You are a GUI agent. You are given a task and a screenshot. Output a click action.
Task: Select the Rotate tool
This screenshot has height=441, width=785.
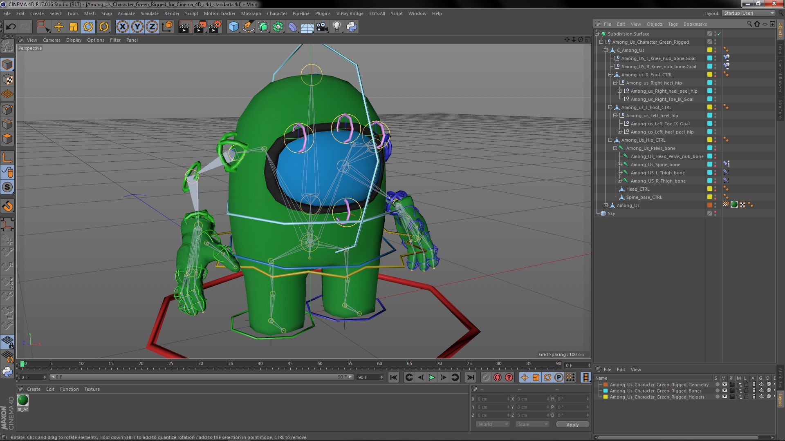click(x=88, y=27)
